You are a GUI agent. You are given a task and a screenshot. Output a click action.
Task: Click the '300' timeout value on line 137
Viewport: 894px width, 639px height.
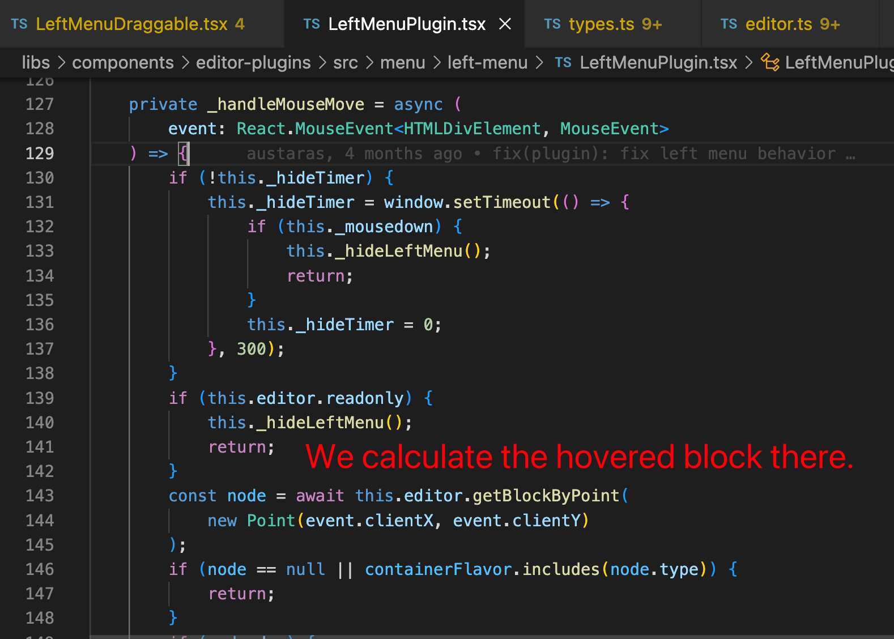(251, 349)
